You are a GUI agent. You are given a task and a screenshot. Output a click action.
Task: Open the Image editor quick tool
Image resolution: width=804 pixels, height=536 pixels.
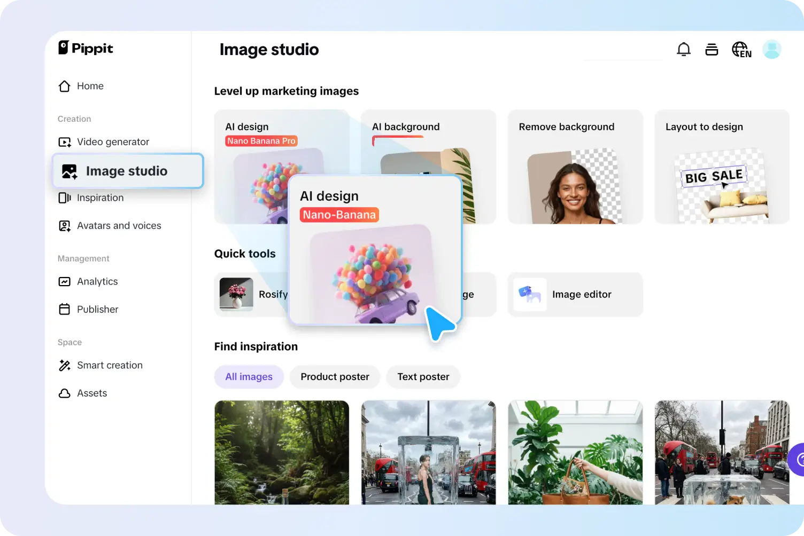575,294
